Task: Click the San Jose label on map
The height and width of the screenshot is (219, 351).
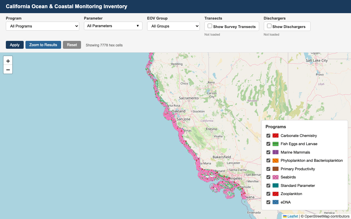Action: (183, 119)
